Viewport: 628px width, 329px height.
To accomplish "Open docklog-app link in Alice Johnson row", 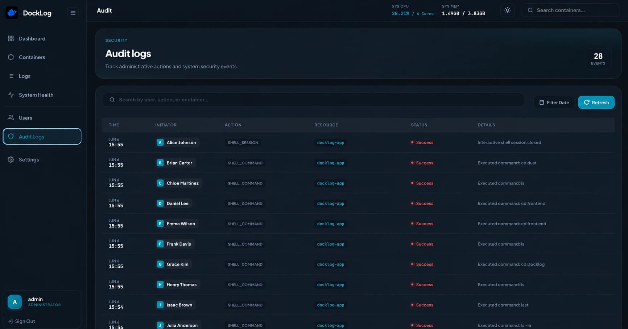I will click(x=331, y=142).
